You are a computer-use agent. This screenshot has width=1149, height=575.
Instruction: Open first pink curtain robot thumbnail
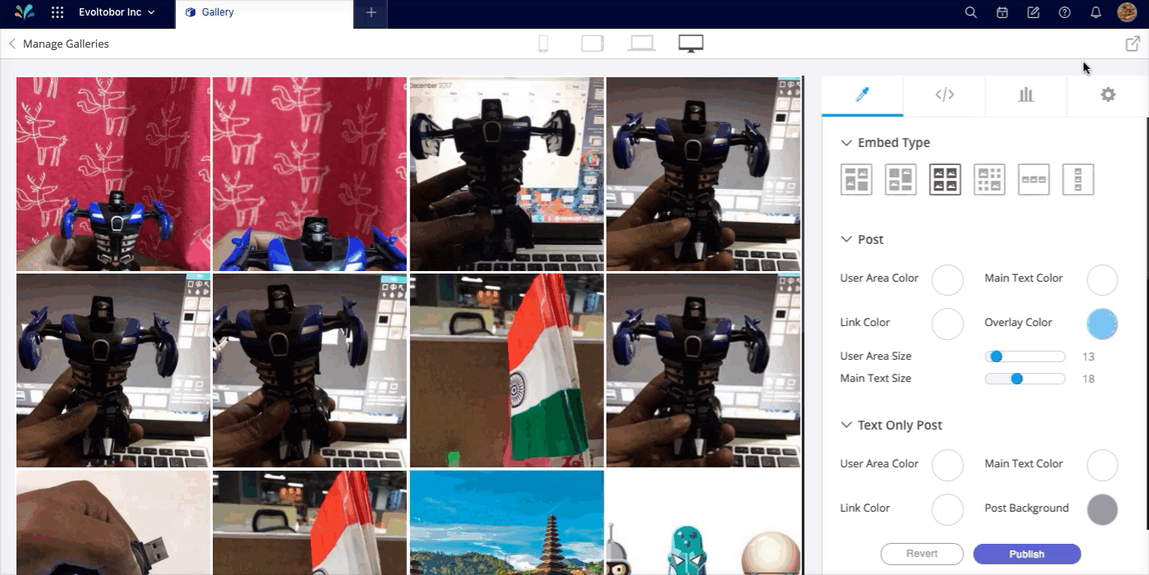[113, 174]
